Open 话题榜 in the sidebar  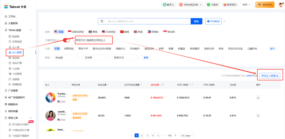click(x=14, y=79)
